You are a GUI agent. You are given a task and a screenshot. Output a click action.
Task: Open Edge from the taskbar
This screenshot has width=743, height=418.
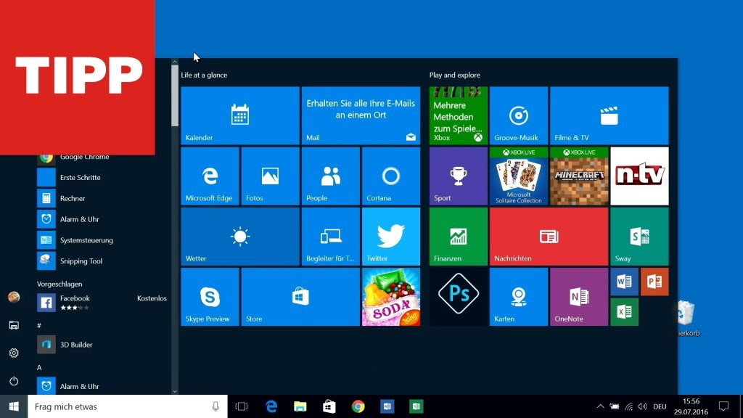pyautogui.click(x=271, y=406)
